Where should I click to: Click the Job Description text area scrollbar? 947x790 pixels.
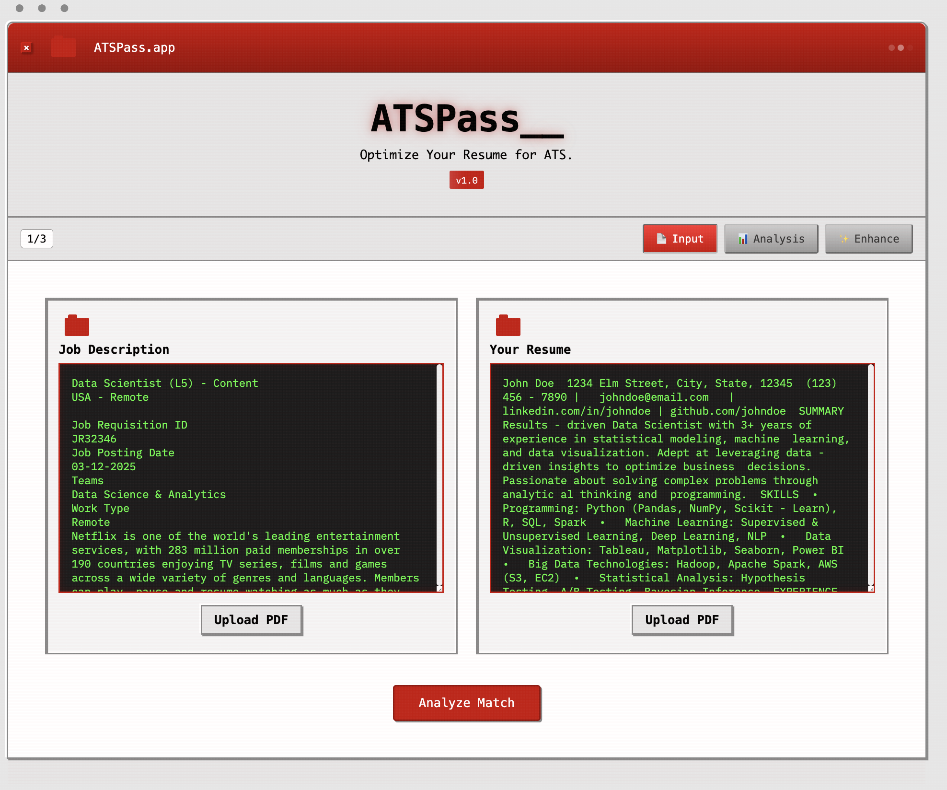pyautogui.click(x=439, y=475)
